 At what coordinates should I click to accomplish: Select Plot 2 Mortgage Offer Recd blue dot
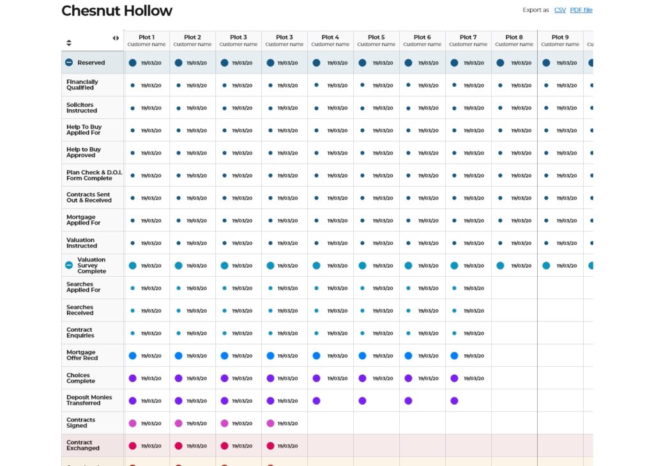[x=178, y=355]
